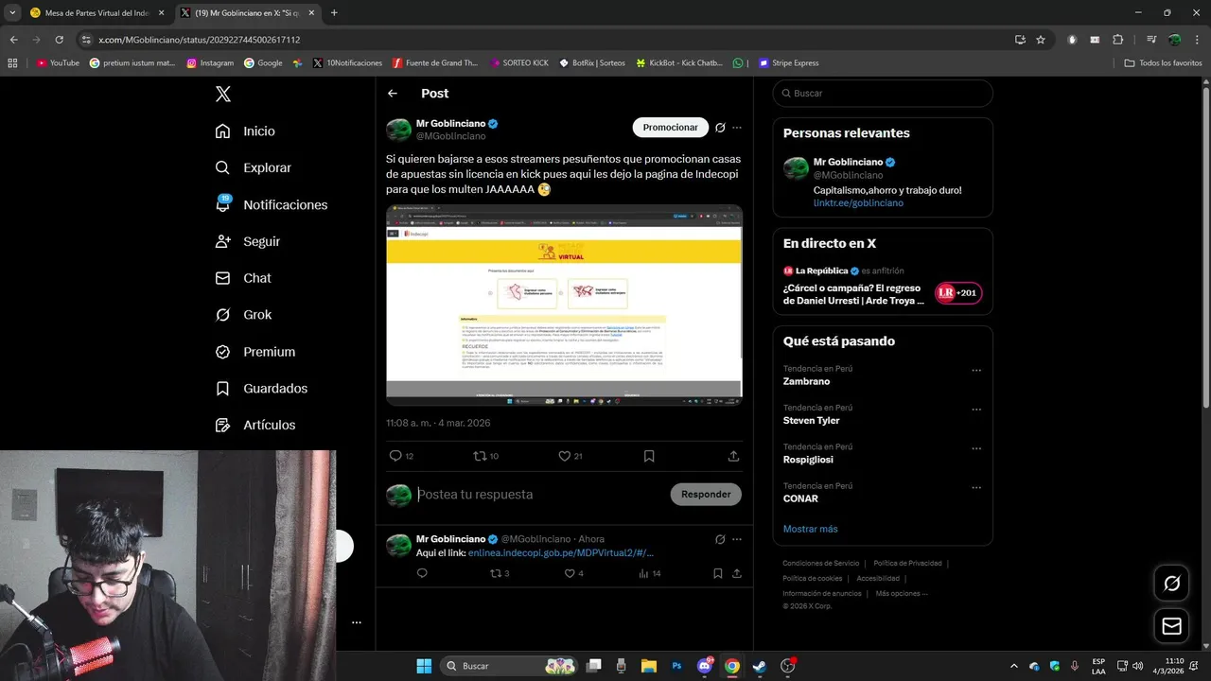Screen dimensions: 1211x681
Task: Like the reply with 4 likes
Action: 570,573
